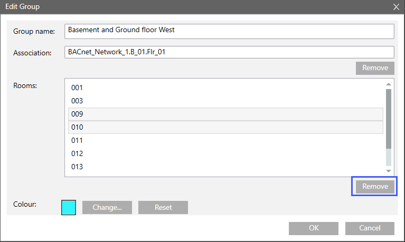
Task: Reset the group colour
Action: point(163,208)
